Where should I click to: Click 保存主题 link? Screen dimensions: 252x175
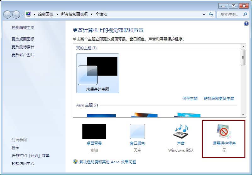[x=190, y=99]
